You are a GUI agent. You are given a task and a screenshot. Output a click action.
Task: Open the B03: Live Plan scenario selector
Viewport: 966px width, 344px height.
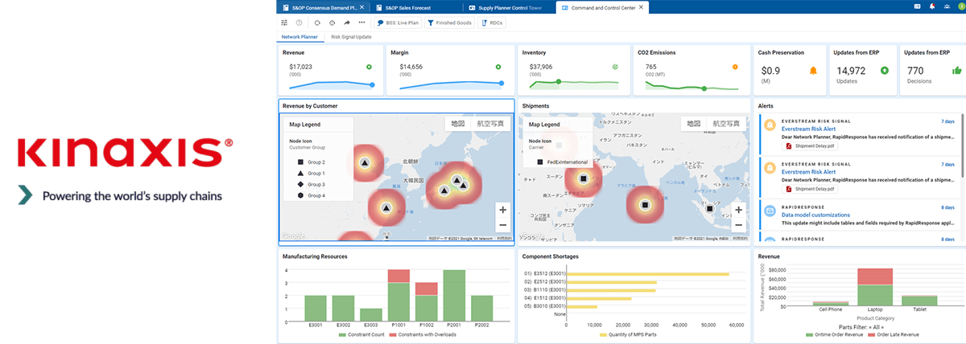tap(397, 23)
